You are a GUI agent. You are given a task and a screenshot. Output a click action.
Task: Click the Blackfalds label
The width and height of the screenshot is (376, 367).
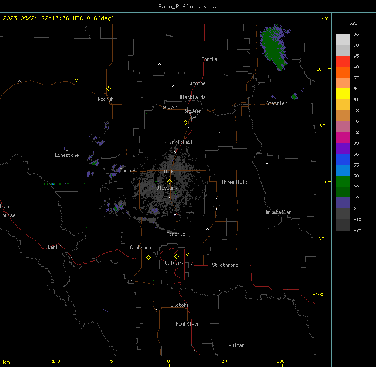coord(192,97)
